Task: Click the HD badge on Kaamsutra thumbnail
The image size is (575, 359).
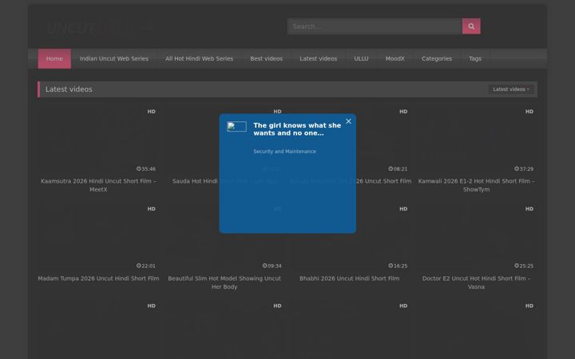Action: click(152, 112)
